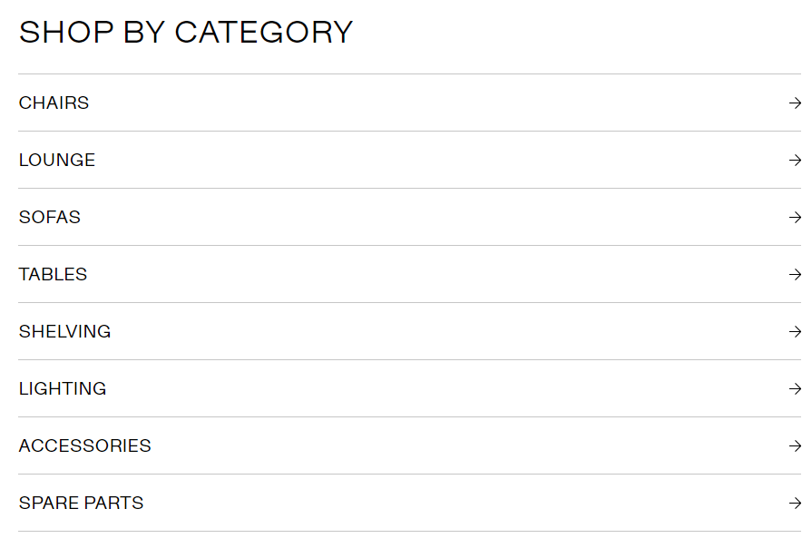Click the arrow icon beside Tables
The width and height of the screenshot is (812, 548).
pyautogui.click(x=795, y=275)
